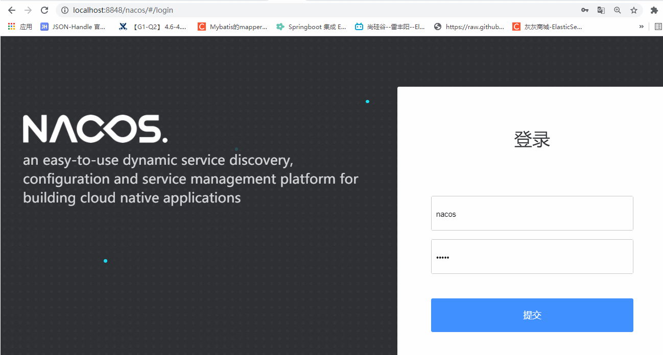This screenshot has width=663, height=355.
Task: Open the reading list icon
Action: [x=658, y=27]
